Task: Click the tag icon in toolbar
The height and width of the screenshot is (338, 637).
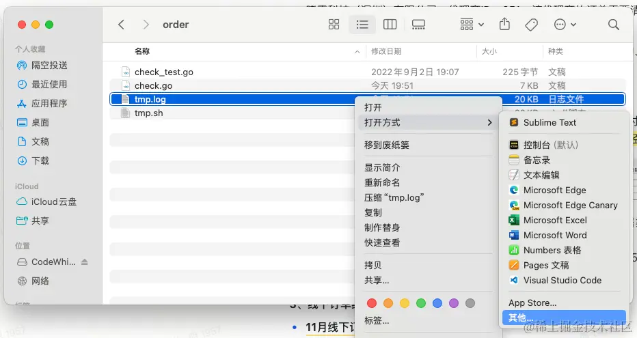Action: tap(531, 25)
